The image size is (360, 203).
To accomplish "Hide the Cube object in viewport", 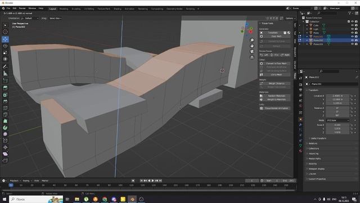I will pyautogui.click(x=352, y=25).
